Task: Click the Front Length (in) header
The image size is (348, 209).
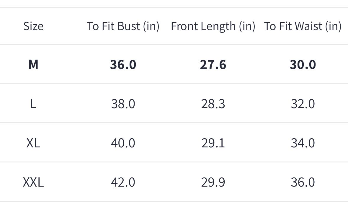Action: [213, 26]
